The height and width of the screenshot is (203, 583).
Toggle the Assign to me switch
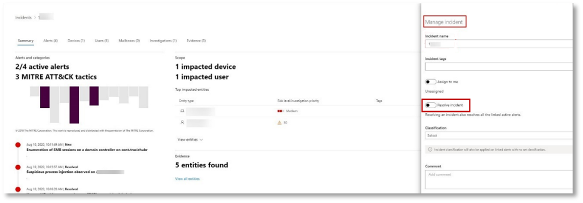coord(431,82)
